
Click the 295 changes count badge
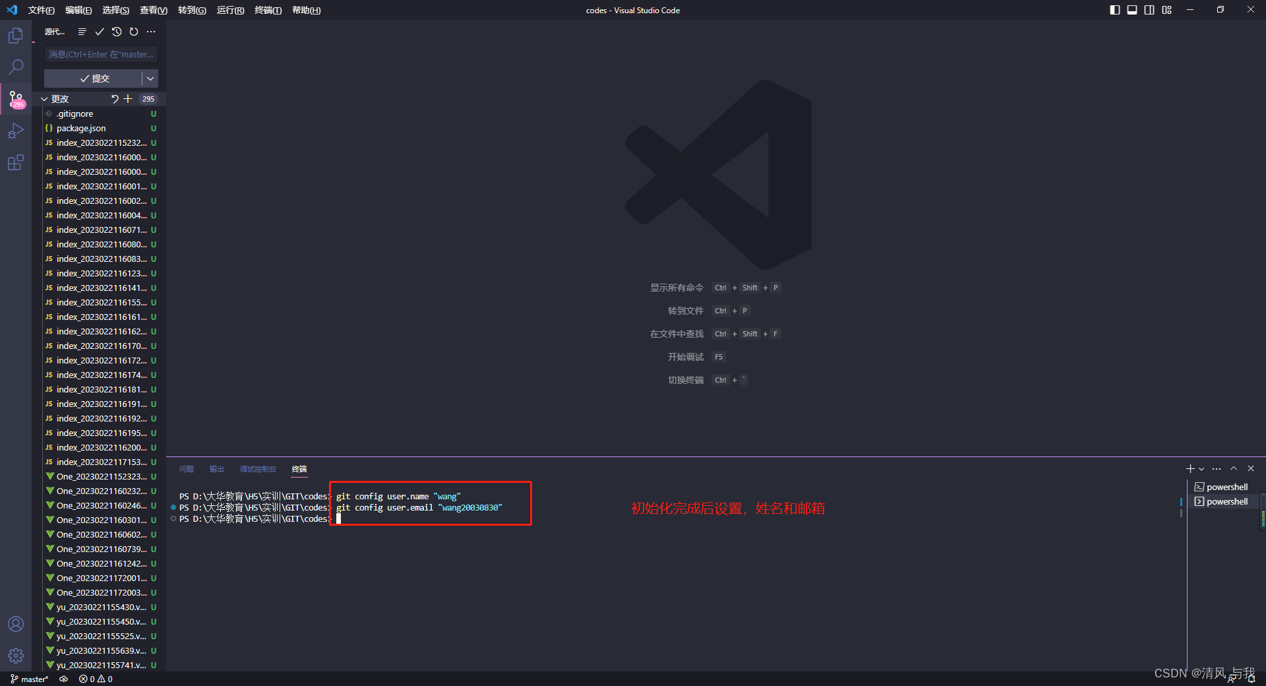[x=148, y=99]
